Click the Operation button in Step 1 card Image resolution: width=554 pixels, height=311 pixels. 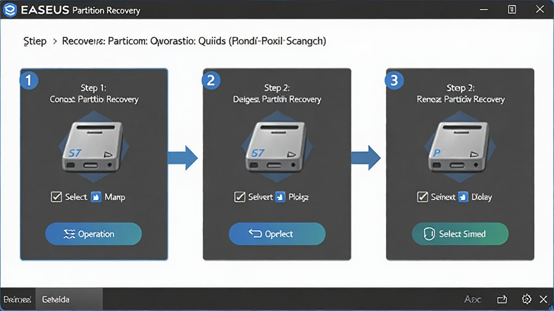tap(94, 234)
